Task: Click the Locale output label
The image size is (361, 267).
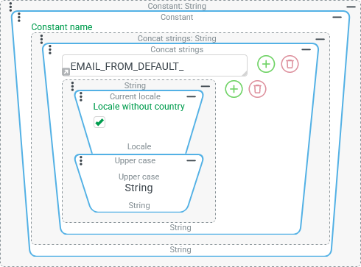Action: pyautogui.click(x=139, y=146)
